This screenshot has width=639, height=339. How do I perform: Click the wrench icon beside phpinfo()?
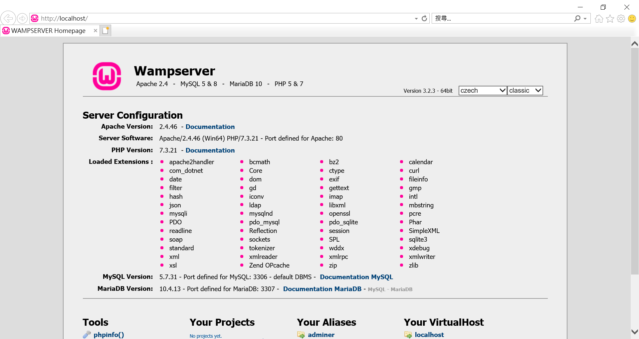pos(87,335)
